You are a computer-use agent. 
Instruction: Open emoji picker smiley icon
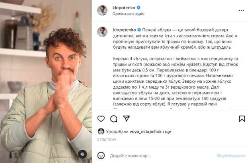(x=101, y=155)
